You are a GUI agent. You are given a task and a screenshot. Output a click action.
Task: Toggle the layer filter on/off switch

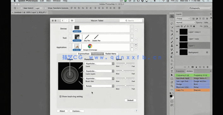pyautogui.click(x=211, y=19)
